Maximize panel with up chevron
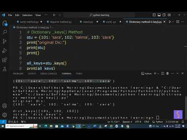Screen dimensions: 187x140 [177, 73]
